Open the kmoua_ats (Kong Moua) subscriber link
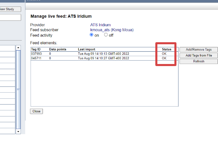This screenshot has width=218, height=143. point(112,30)
